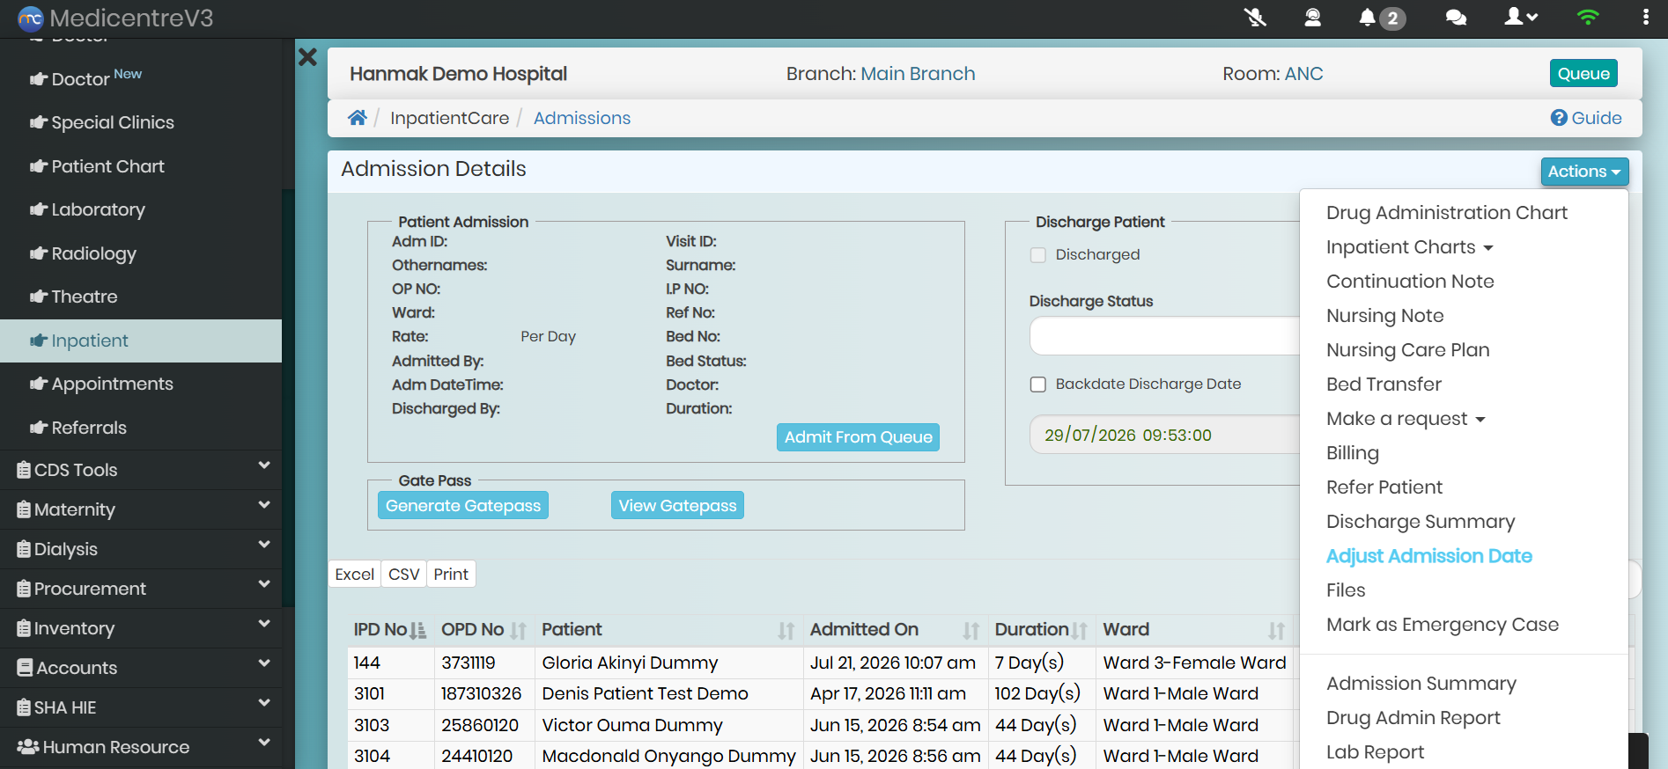Screen dimensions: 1668x769
Task: Export the table with CSV button
Action: 404,574
